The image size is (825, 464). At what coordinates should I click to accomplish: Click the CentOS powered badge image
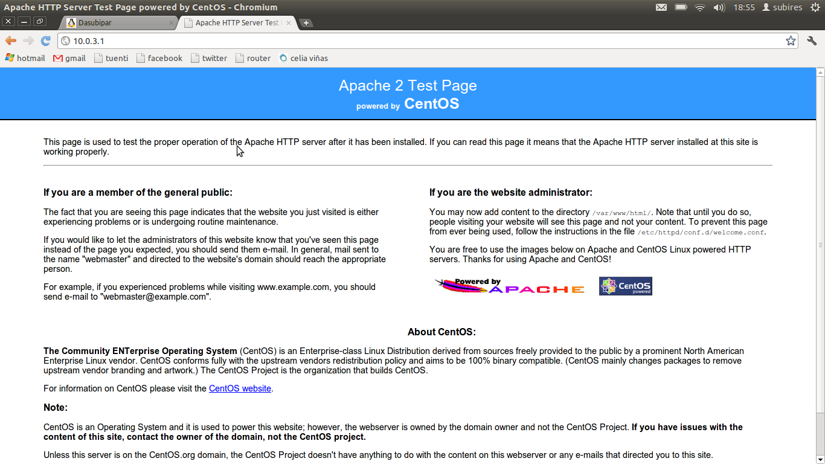coord(626,286)
